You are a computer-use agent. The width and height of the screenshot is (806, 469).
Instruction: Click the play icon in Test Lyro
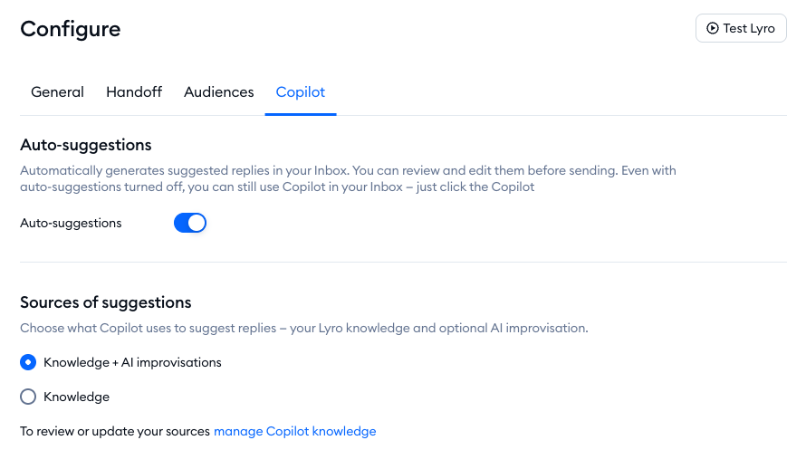[714, 28]
